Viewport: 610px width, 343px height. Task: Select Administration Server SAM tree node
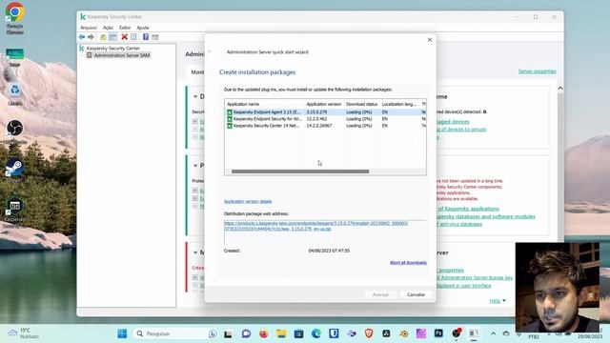[122, 55]
